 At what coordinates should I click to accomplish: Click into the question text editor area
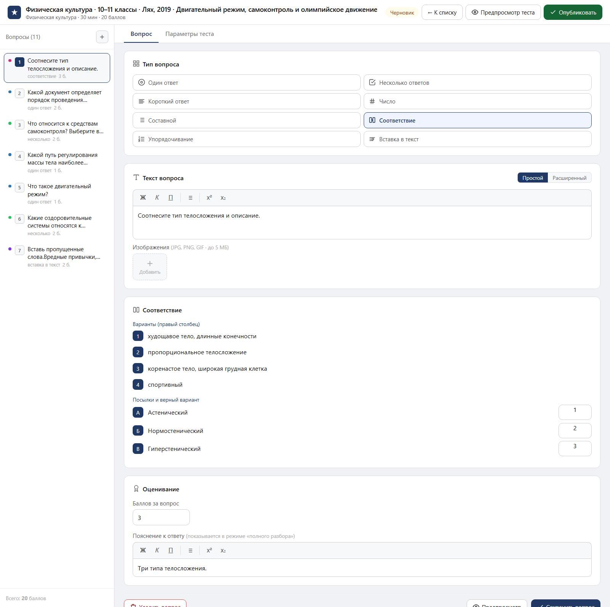click(362, 223)
